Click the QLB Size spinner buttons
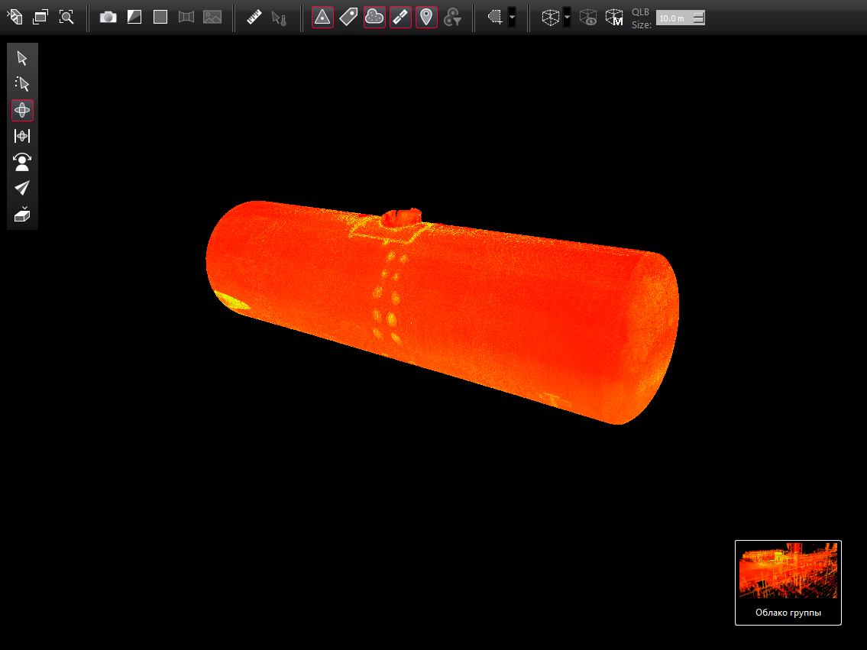867x650 pixels. [699, 18]
